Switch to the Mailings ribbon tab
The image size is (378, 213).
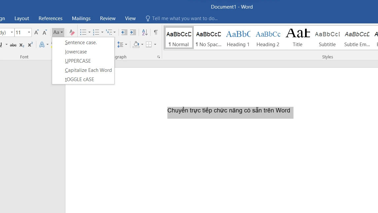[81, 18]
